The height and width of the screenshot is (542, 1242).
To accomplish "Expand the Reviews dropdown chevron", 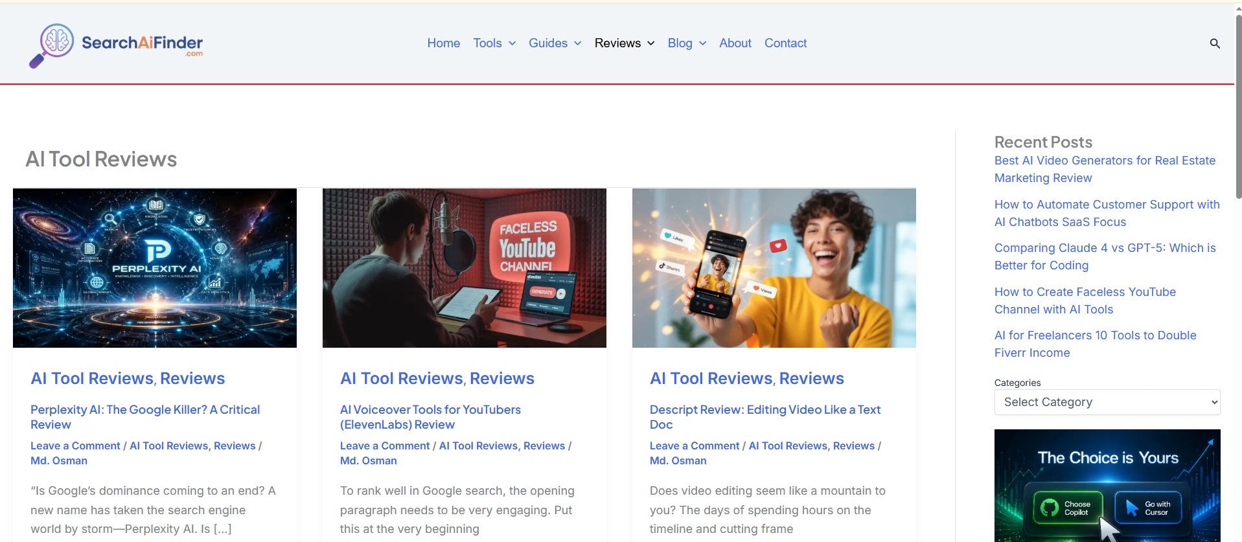I will point(651,43).
